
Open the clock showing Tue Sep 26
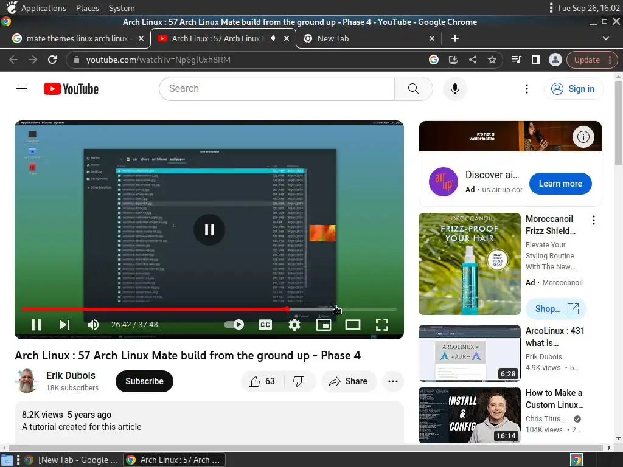pyautogui.click(x=588, y=8)
